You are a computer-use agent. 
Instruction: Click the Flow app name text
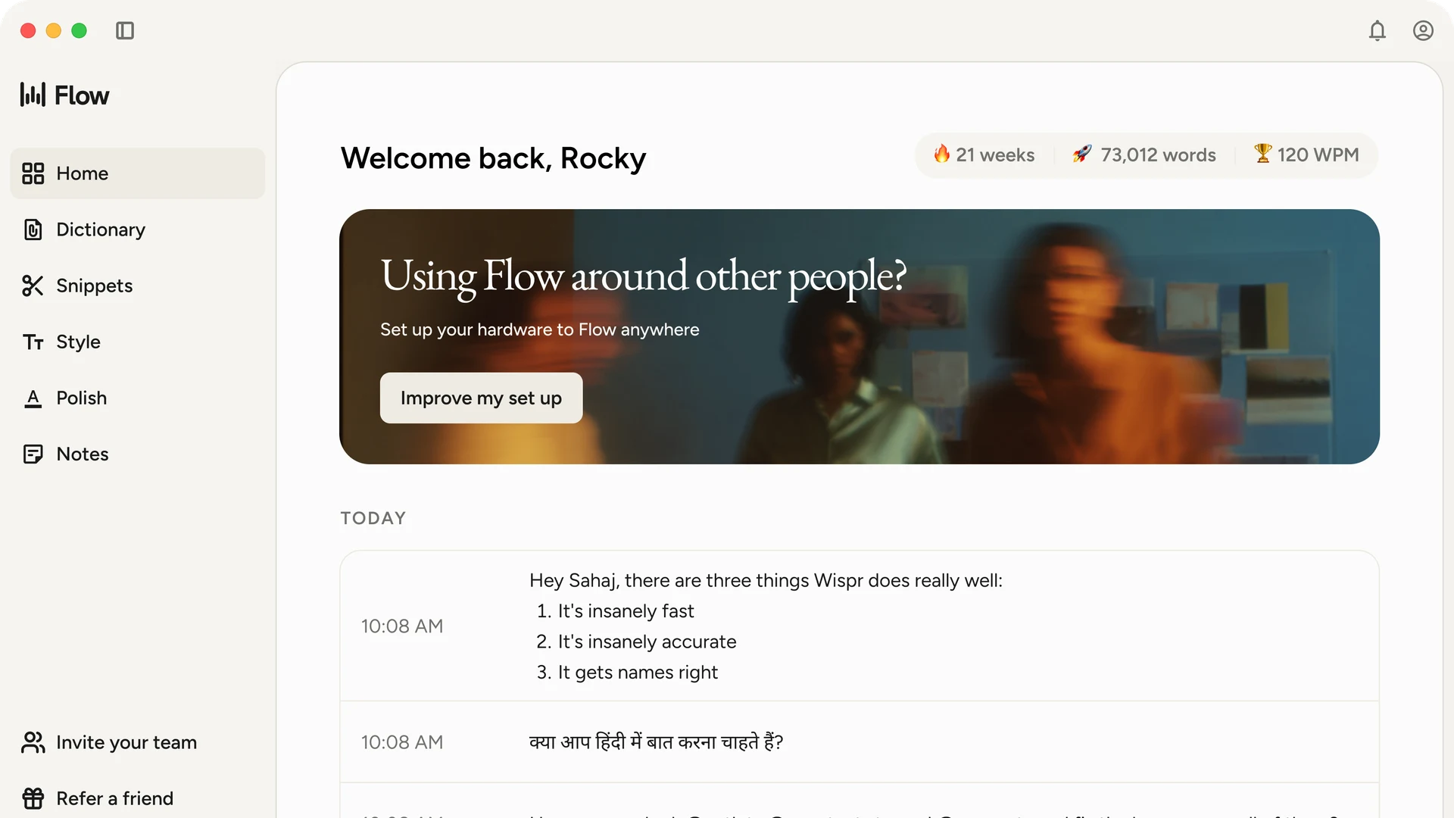click(x=82, y=95)
